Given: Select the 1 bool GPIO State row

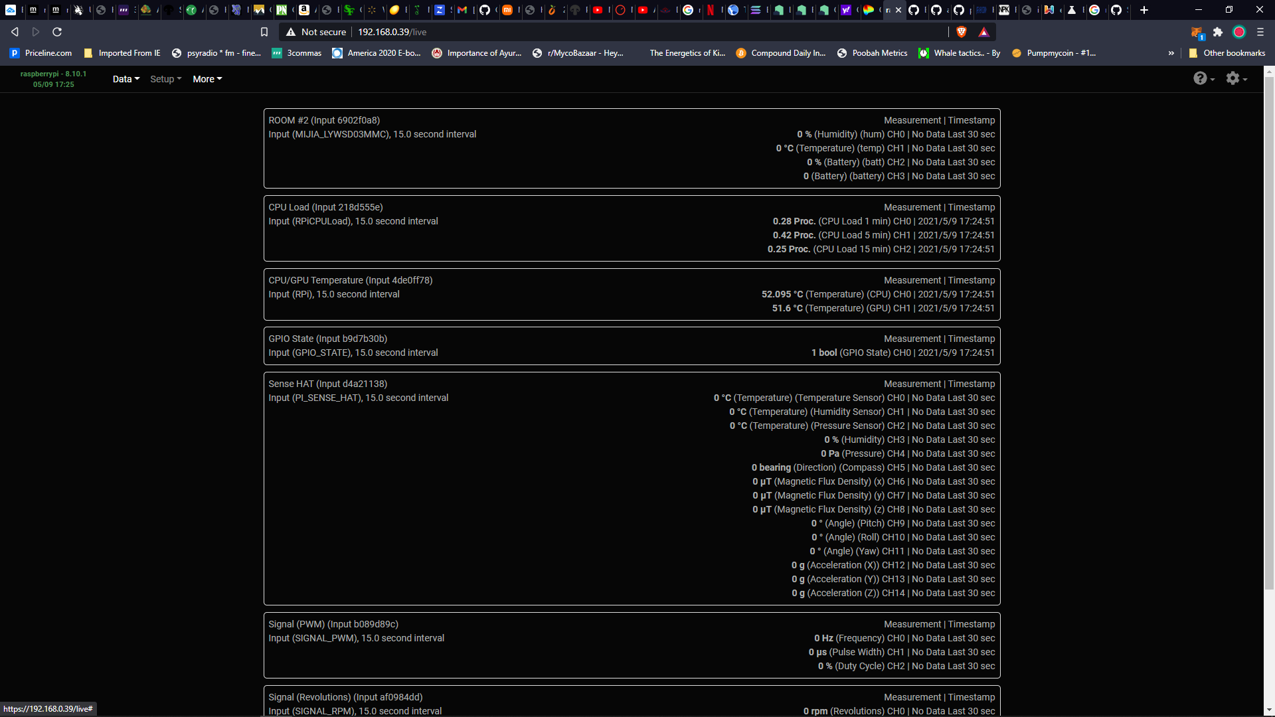Looking at the screenshot, I should (x=902, y=353).
